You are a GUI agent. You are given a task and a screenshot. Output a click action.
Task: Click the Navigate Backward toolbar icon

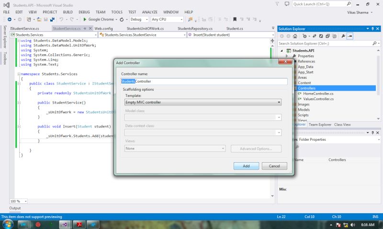coord(10,19)
